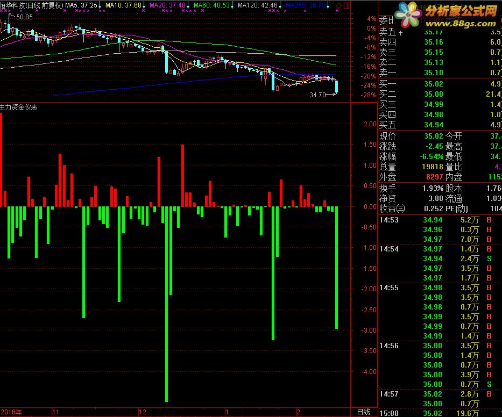
Task: Select the 卖二 35.13 ask row
Action: pos(440,62)
